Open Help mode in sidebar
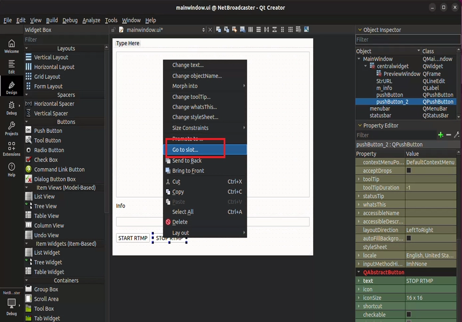Screen dimensions: 462x322 tap(11, 169)
